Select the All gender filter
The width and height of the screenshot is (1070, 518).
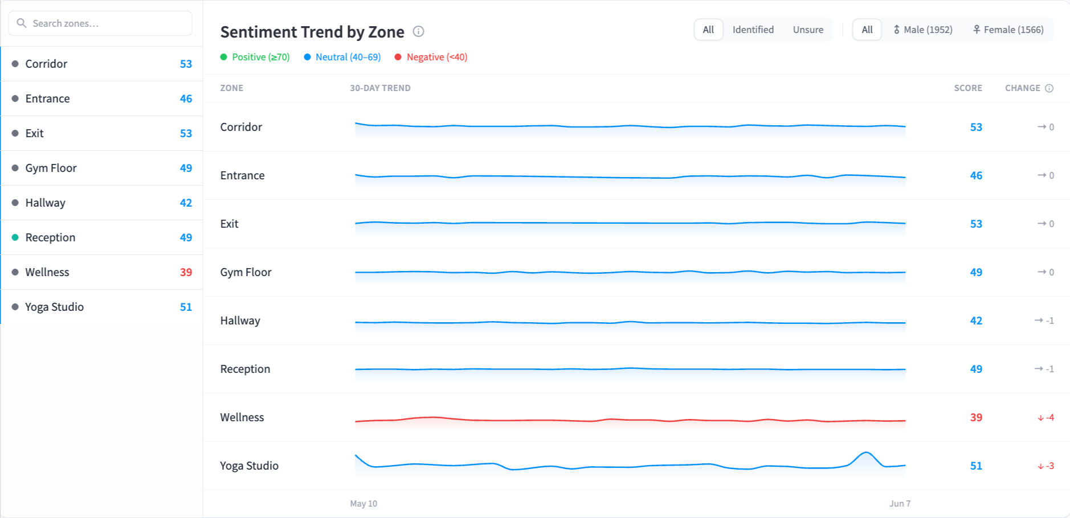click(867, 30)
